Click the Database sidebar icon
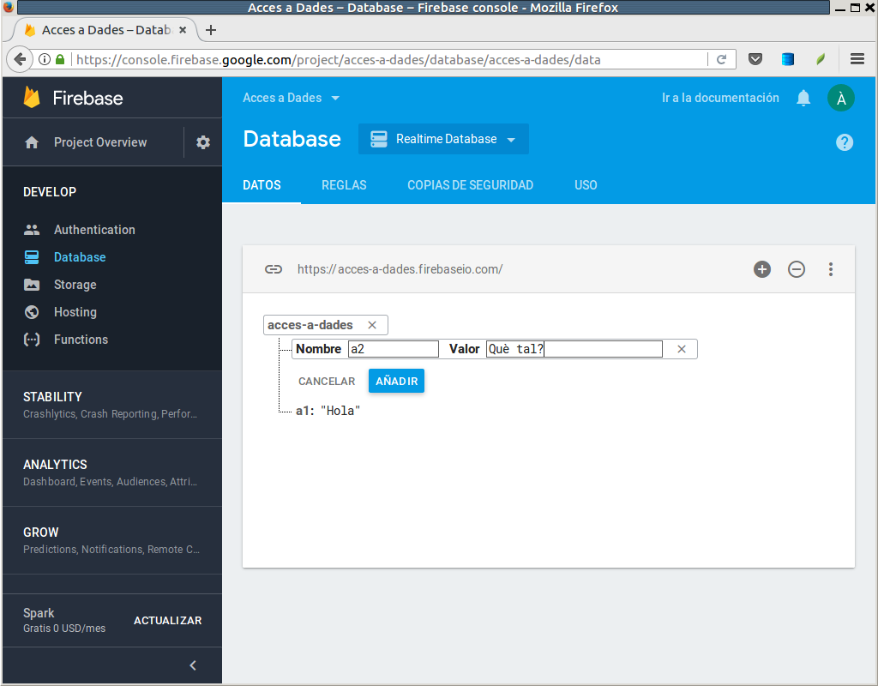Screen dimensions: 878x686 click(x=32, y=257)
